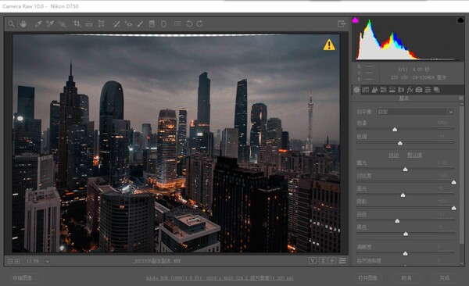
Task: Select the Red Eye Removal tool
Action: pyautogui.click(x=128, y=23)
